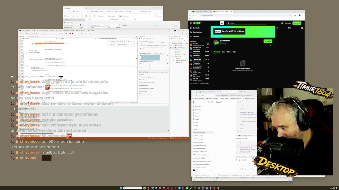Expand the Form1.vb node in Solution Explorer
This screenshot has width=339, height=190.
[x=173, y=56]
